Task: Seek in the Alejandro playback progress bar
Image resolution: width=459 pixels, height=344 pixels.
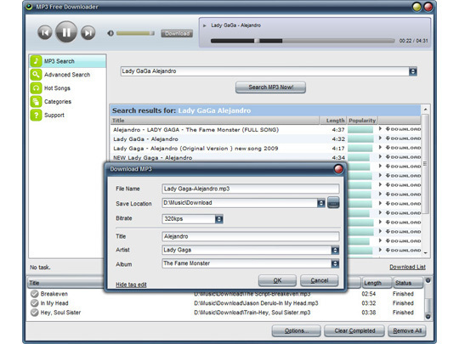Action: (x=303, y=41)
